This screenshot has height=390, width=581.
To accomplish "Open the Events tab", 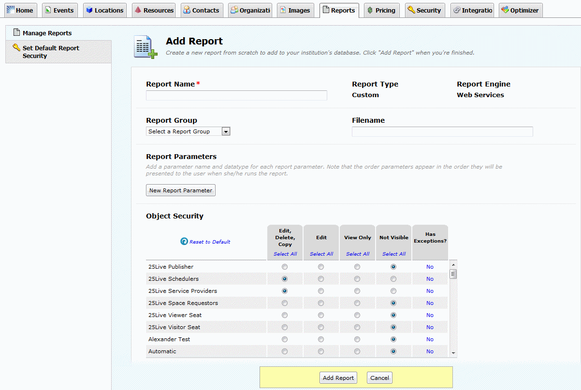I will (x=59, y=10).
